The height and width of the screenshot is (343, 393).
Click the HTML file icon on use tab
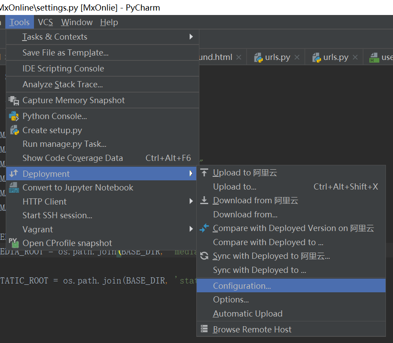coord(374,58)
